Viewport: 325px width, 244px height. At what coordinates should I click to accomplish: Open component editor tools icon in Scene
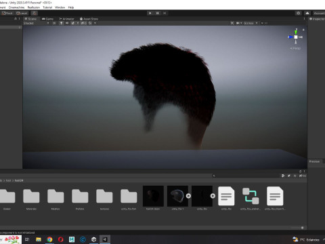(x=232, y=23)
